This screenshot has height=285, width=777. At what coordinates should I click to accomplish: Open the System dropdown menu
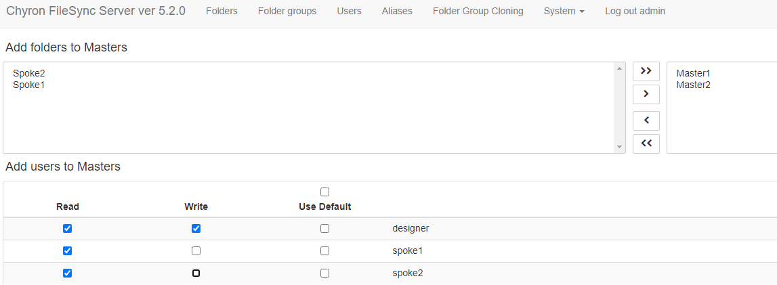point(564,12)
